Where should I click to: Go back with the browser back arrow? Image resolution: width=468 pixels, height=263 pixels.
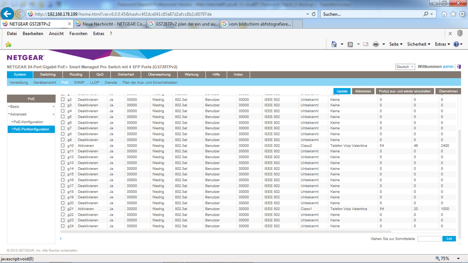click(x=7, y=14)
